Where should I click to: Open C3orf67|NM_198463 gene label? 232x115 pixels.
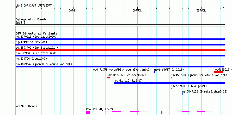point(99,109)
